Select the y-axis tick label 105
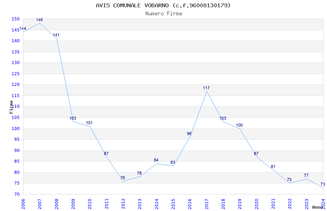 click(x=16, y=117)
